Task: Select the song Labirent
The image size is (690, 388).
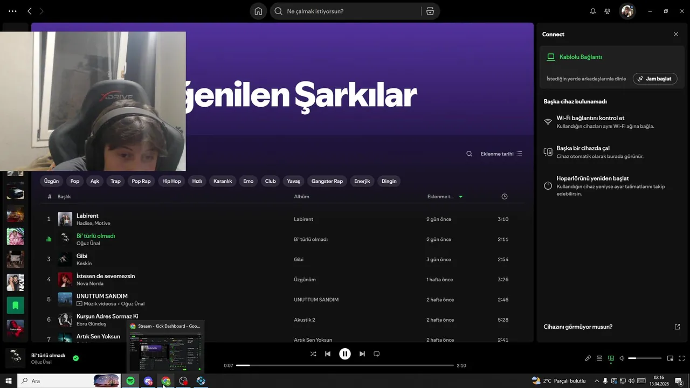Action: (87, 216)
